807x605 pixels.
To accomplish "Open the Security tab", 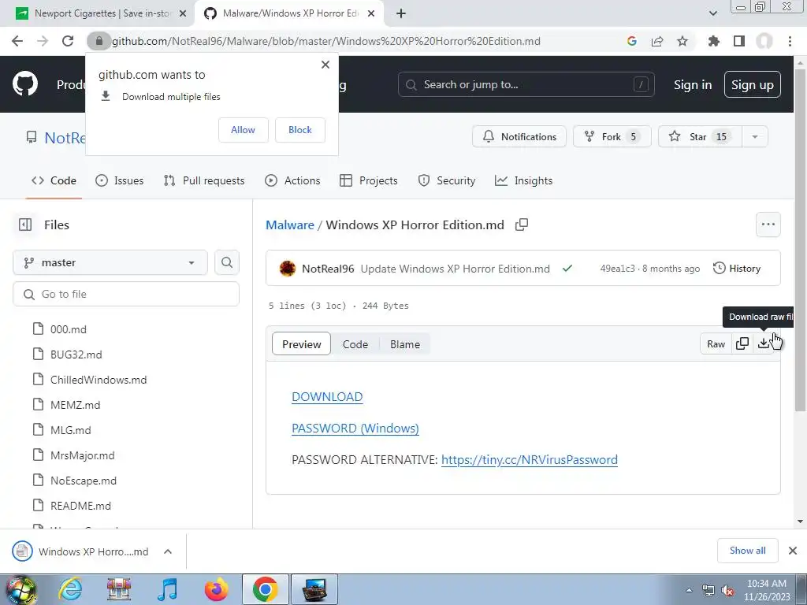I will tap(447, 180).
